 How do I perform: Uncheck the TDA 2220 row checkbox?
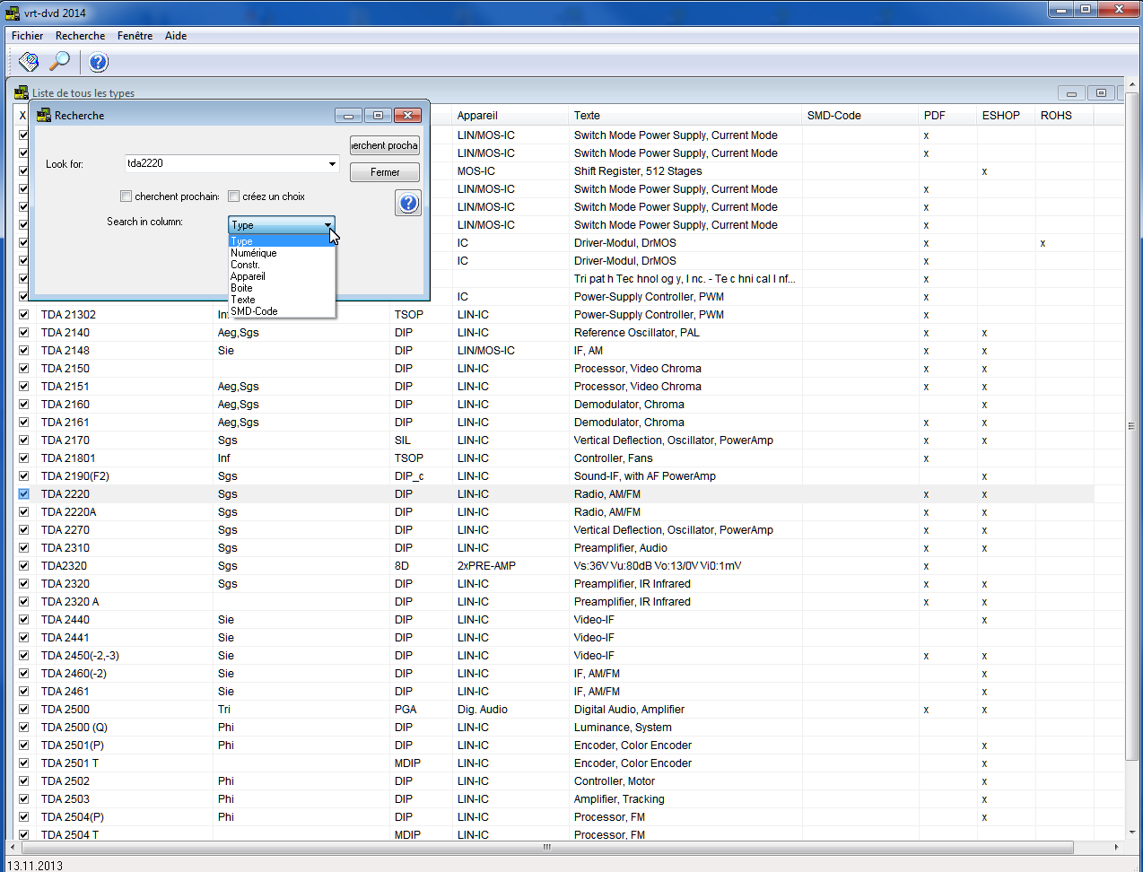(x=24, y=494)
